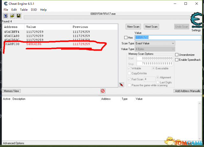
Task: Click the Next Scan button
Action: coord(151,27)
